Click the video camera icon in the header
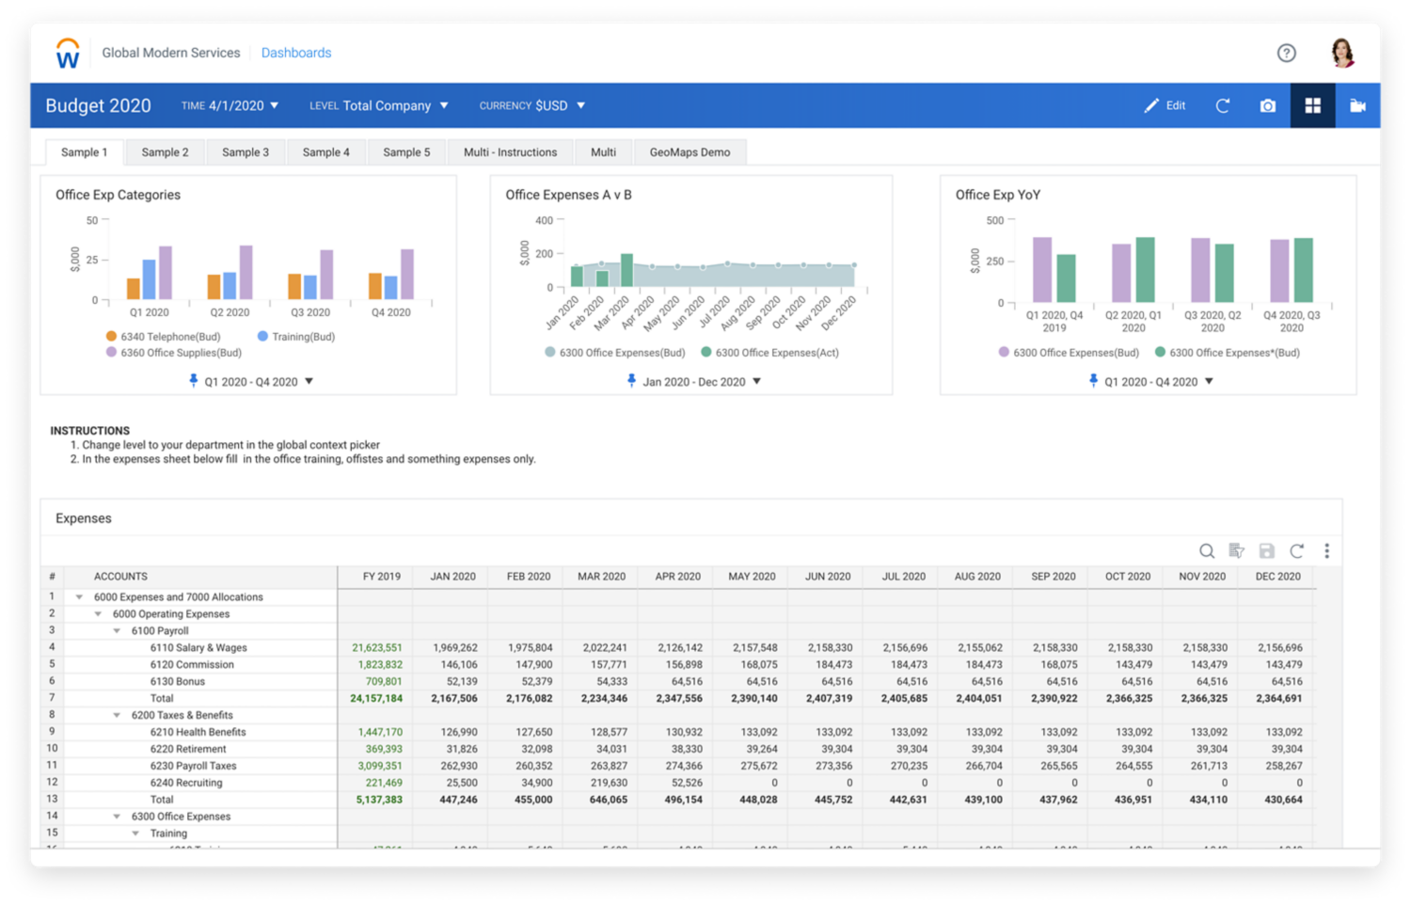 point(1357,105)
